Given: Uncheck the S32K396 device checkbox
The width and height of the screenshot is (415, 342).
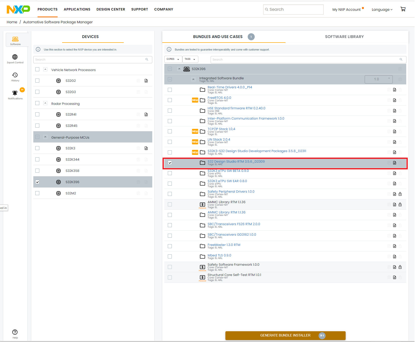Looking at the screenshot, I should click(37, 182).
